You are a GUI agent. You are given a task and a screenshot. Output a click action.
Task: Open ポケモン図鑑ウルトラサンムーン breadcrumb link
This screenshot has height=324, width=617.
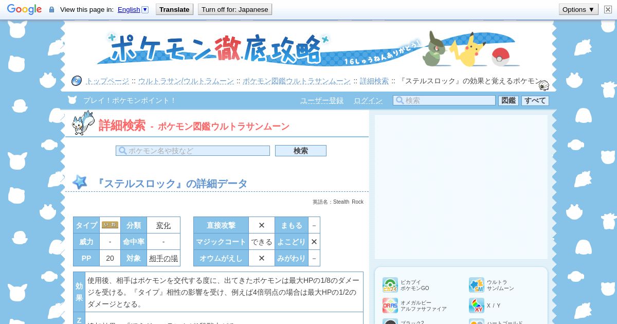point(297,81)
